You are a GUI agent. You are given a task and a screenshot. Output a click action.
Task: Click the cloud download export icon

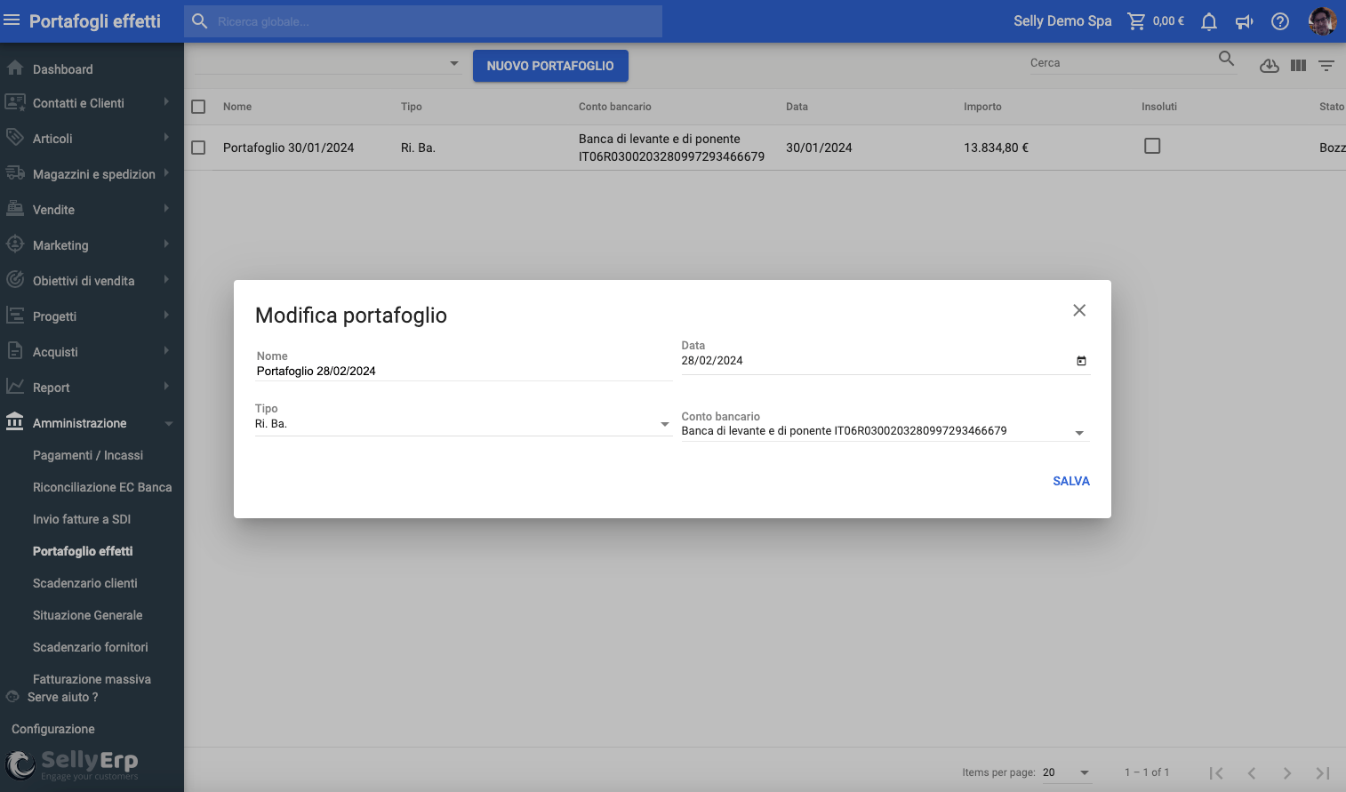pos(1269,66)
